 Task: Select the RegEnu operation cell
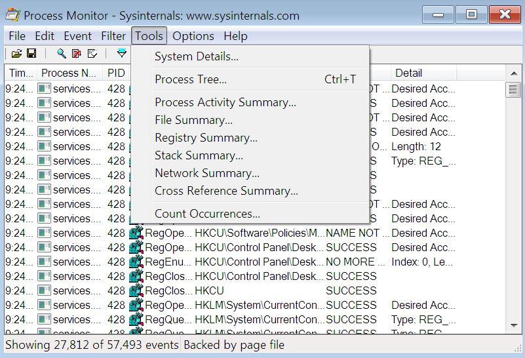(168, 262)
